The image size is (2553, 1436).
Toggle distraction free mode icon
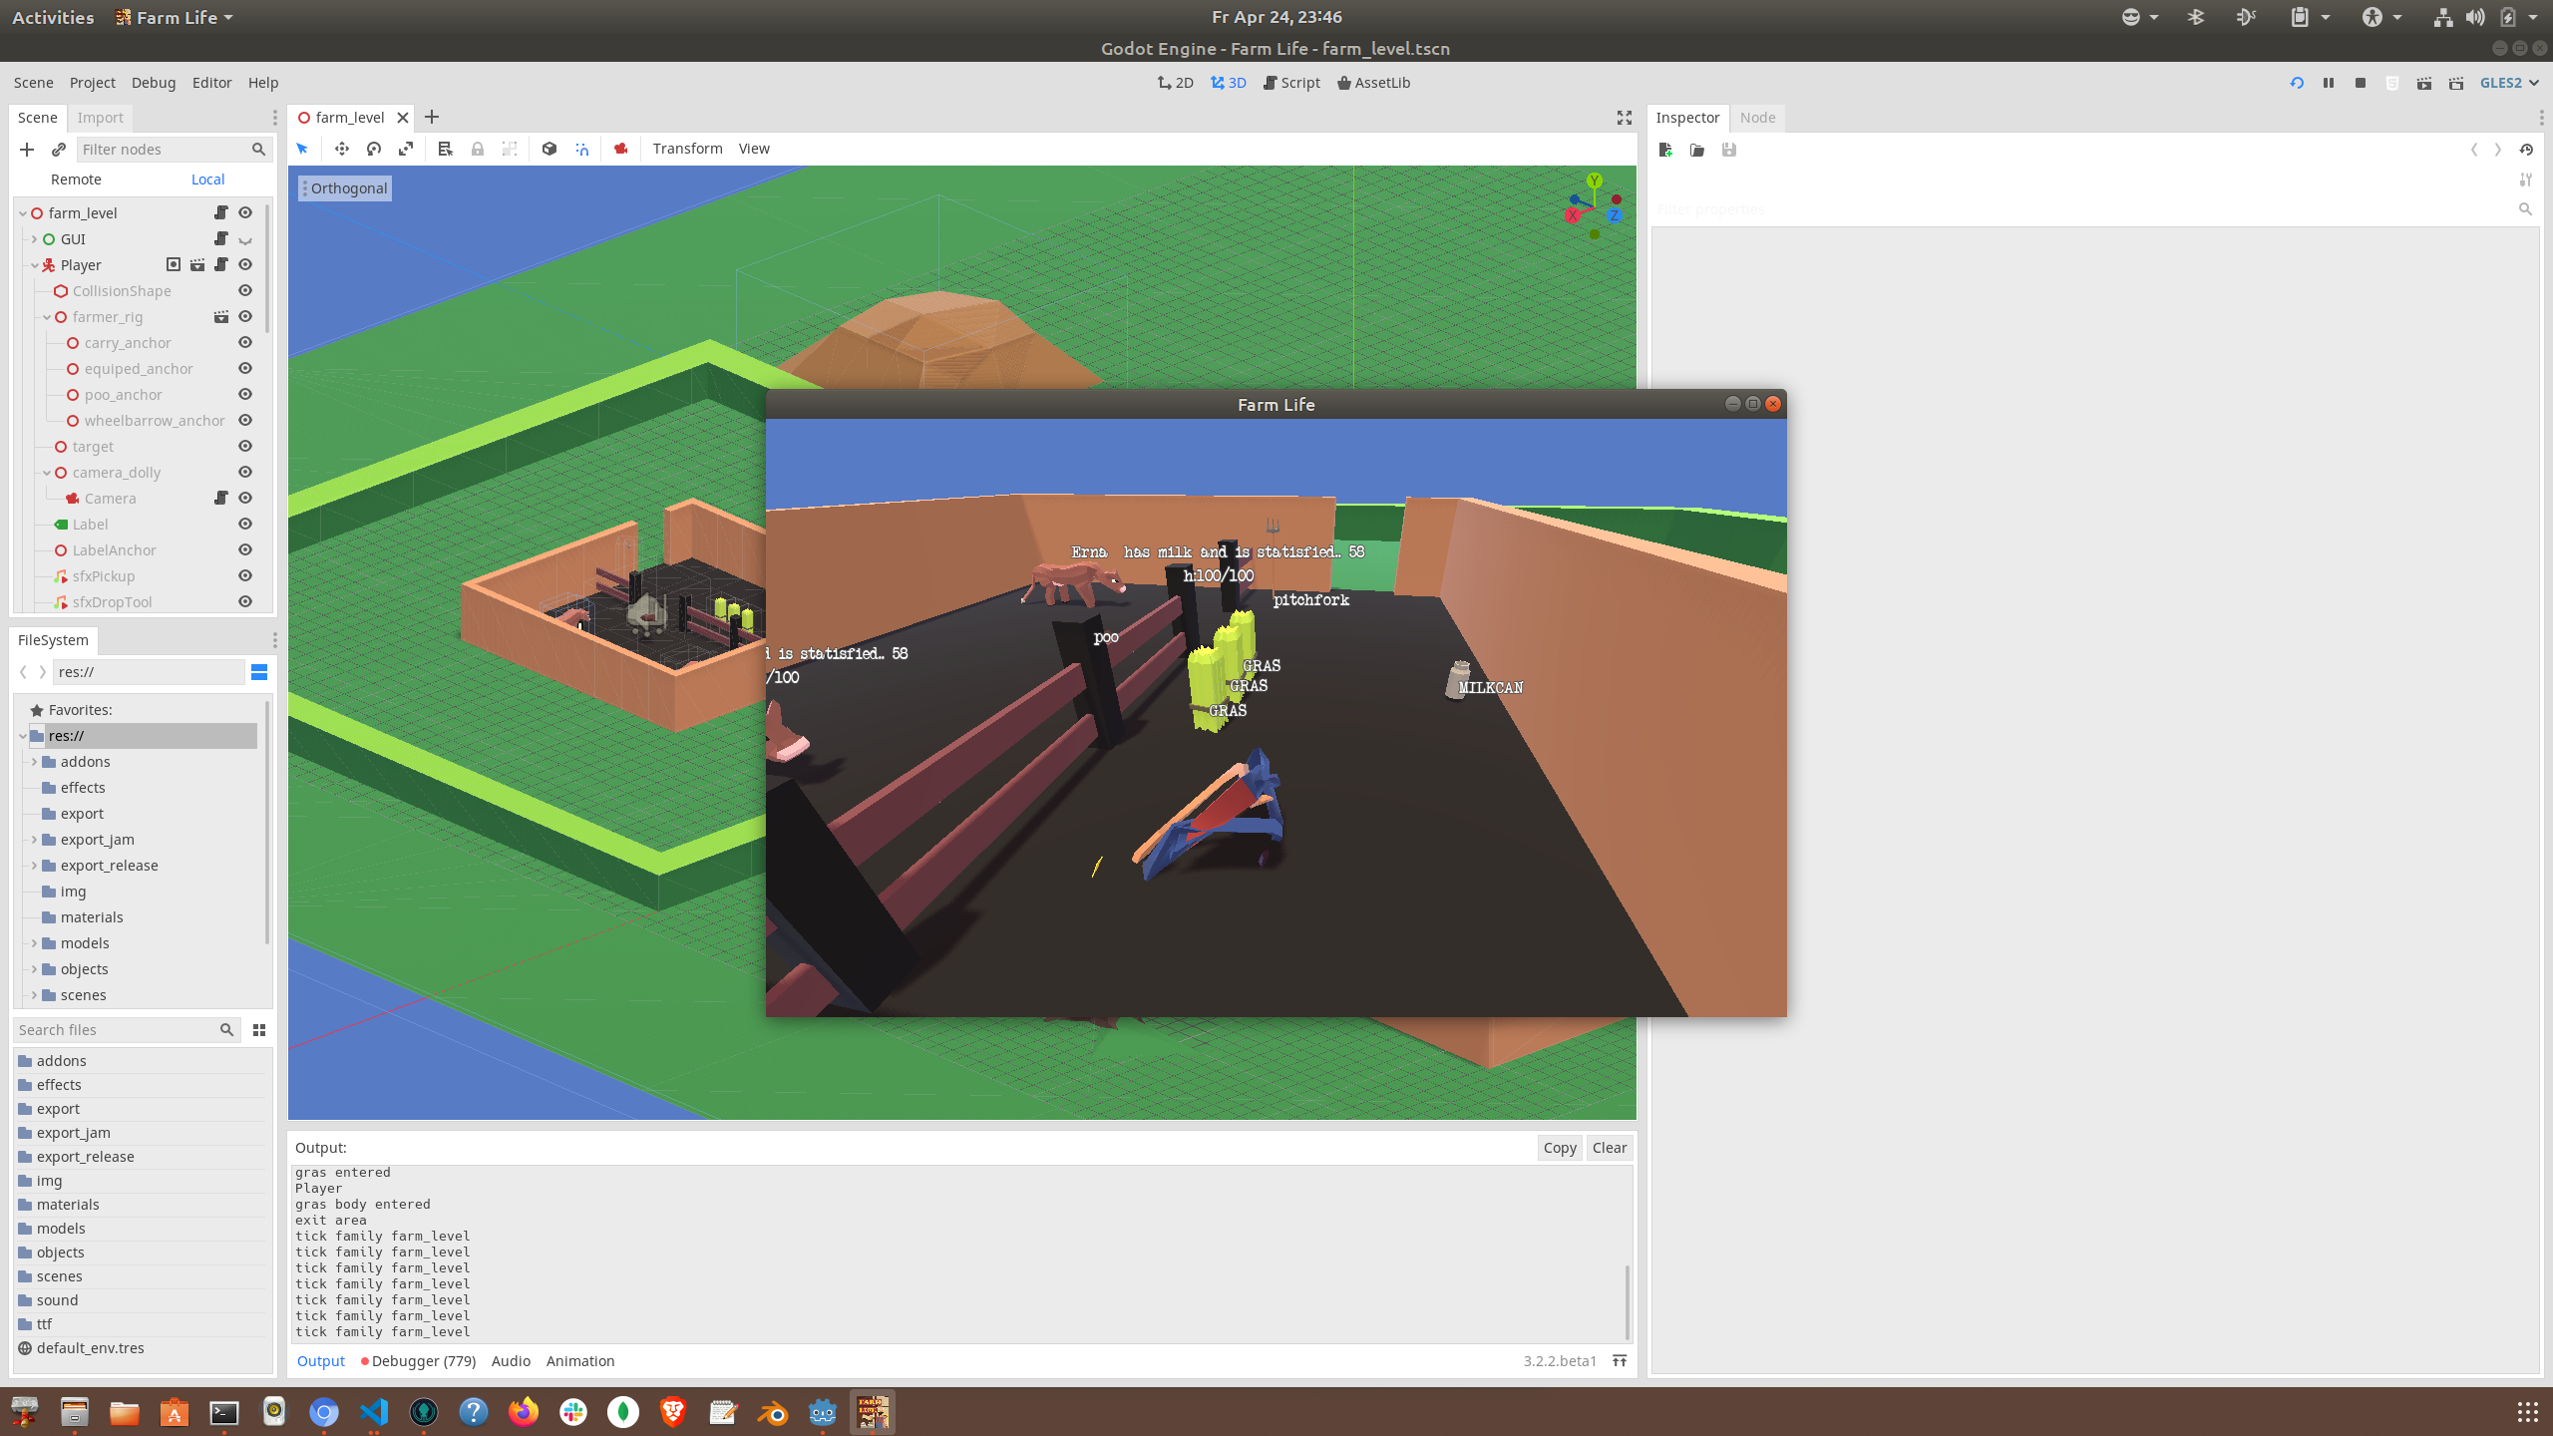tap(1625, 118)
